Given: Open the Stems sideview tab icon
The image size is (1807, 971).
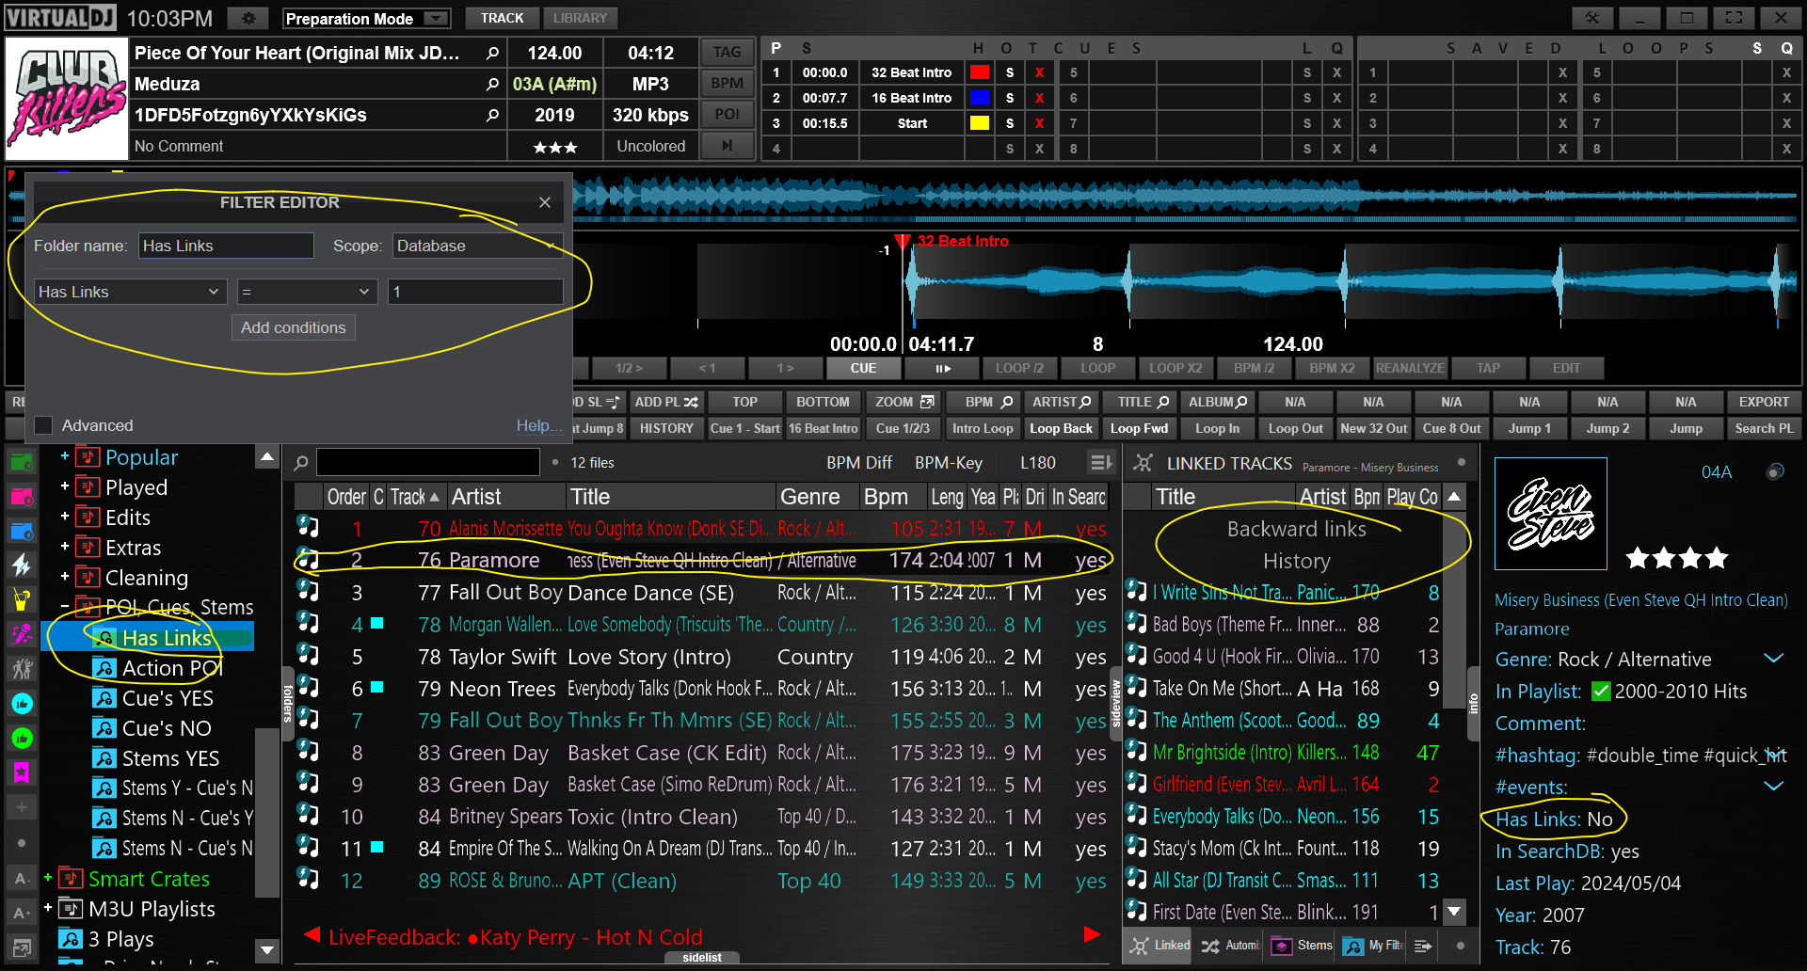Looking at the screenshot, I should click(1282, 946).
